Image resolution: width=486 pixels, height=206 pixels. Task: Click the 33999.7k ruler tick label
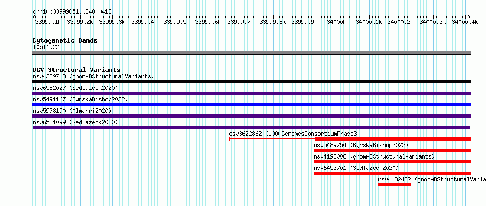pyautogui.click(x=240, y=22)
